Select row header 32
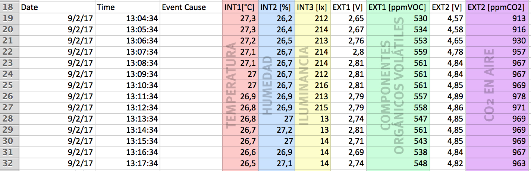Viewport: 531px width, 171px height. tap(9, 163)
